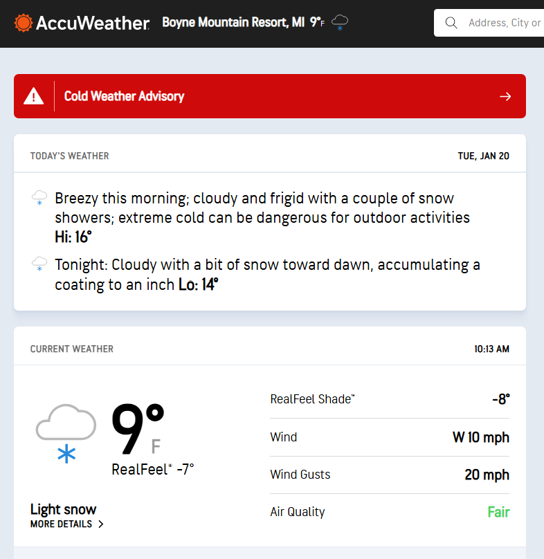This screenshot has width=544, height=559.
Task: Click the AccuWeather wordmark
Action: pos(92,23)
